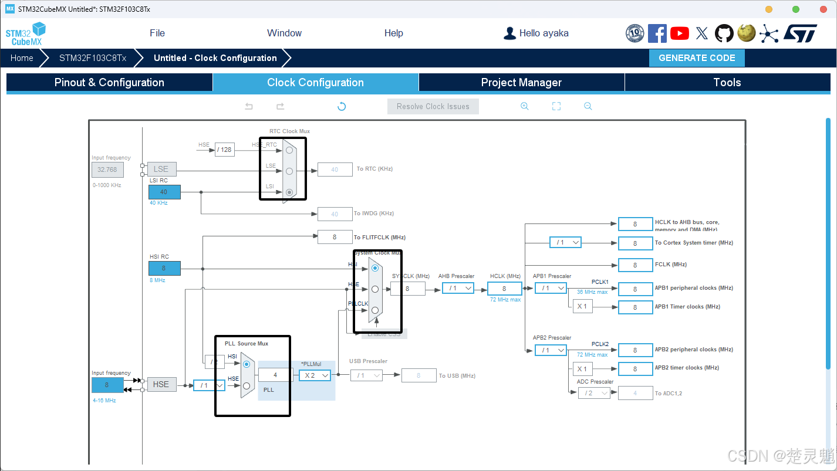Click the STM32CubeMX logo
837x471 pixels.
coord(26,33)
